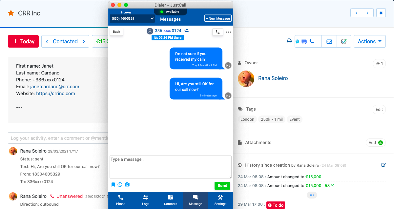This screenshot has width=394, height=209.
Task: Click the clock schedule message icon
Action: point(120,185)
